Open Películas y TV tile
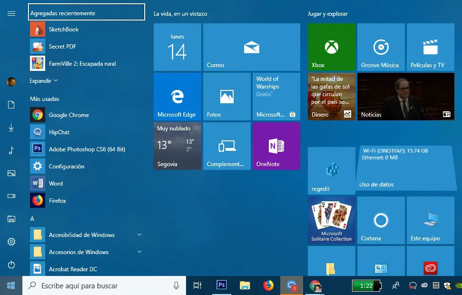This screenshot has height=295, width=462. click(430, 48)
